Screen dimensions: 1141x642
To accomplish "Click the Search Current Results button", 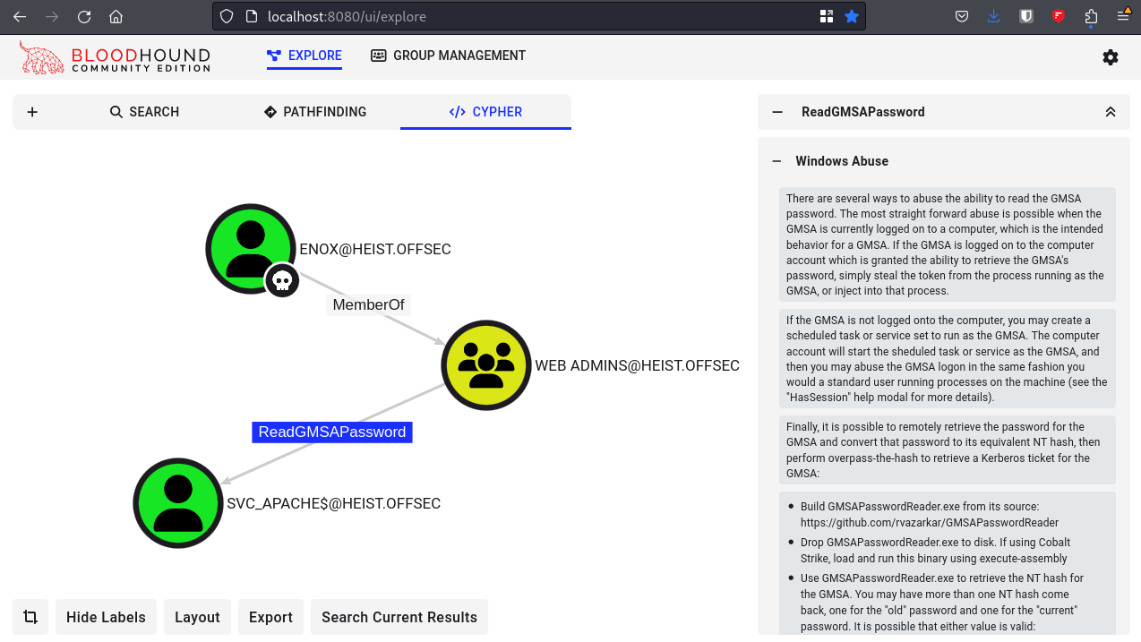I will (x=399, y=617).
